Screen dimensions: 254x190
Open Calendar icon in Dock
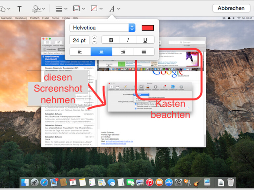click(x=73, y=182)
